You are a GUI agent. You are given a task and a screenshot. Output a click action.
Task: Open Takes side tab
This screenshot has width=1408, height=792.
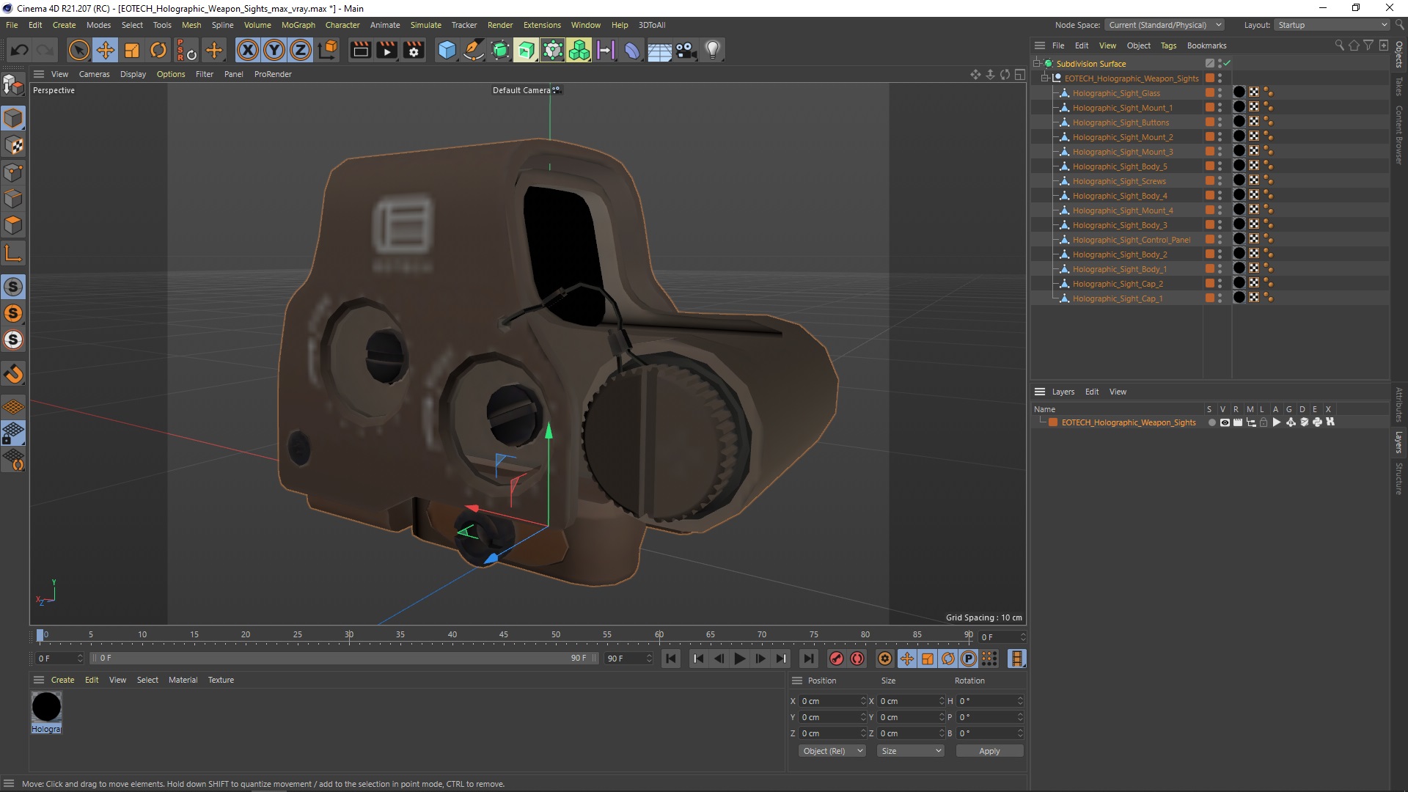[x=1399, y=87]
